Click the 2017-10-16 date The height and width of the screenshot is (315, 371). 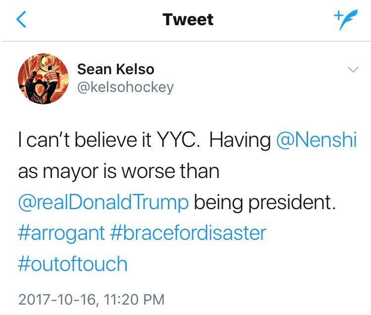coord(59,299)
